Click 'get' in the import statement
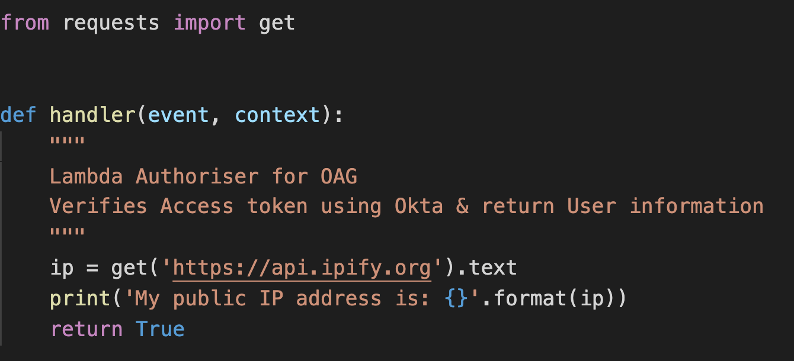 (277, 23)
